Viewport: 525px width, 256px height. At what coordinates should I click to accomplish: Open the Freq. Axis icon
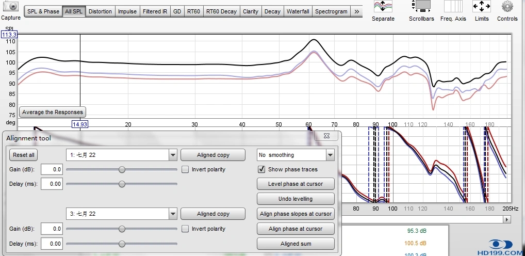tap(453, 7)
